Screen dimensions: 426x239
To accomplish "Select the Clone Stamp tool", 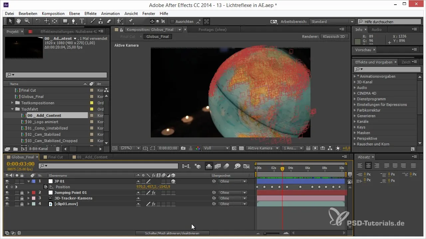I will click(x=101, y=21).
